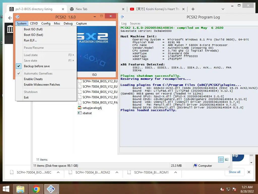The image size is (258, 194).
Task: Close the New Tab tab
Action: coord(123,9)
